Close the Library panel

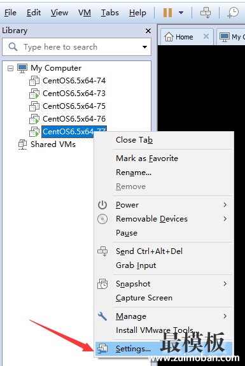tap(148, 31)
